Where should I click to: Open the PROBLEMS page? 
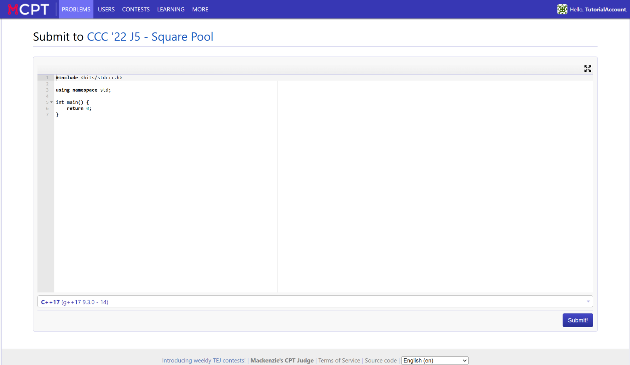tap(76, 9)
